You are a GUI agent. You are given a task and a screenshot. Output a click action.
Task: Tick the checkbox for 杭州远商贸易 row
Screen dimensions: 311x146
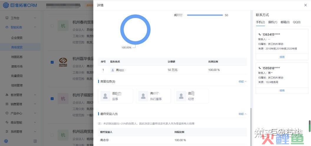click(x=52, y=135)
